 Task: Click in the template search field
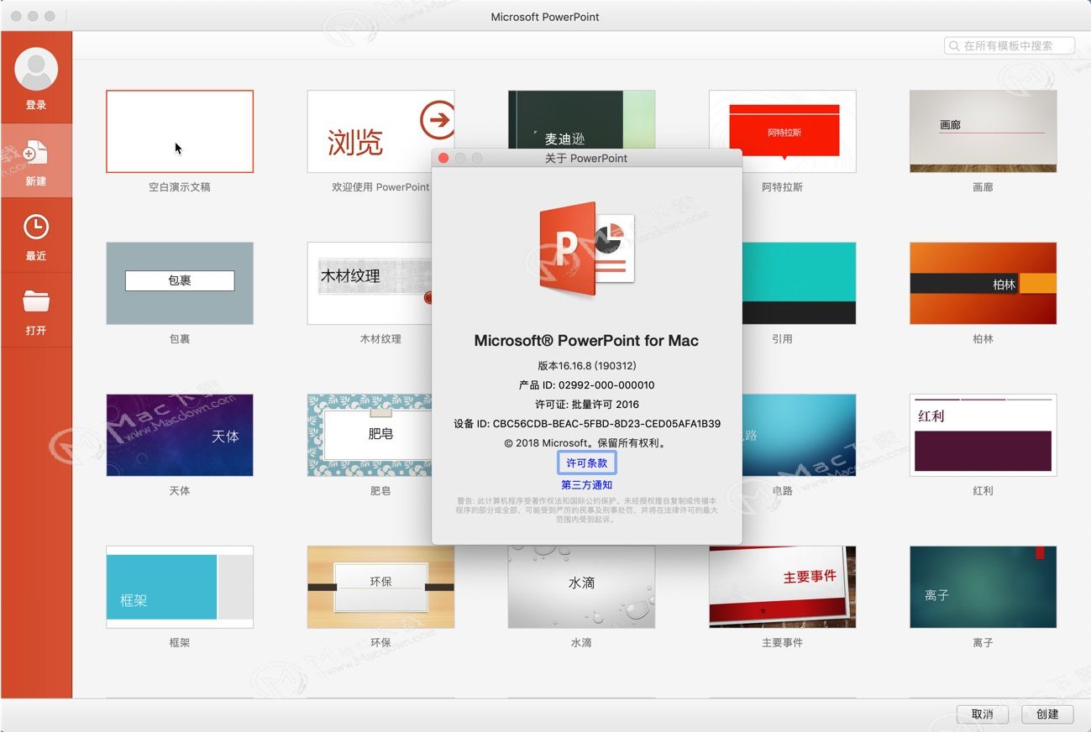(1010, 46)
